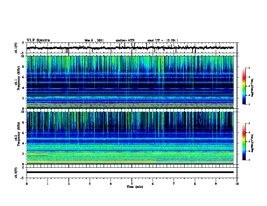Image resolution: width=267 pixels, height=206 pixels.
Task: Click the "ch.3(V)" axis label
Action: [16, 173]
